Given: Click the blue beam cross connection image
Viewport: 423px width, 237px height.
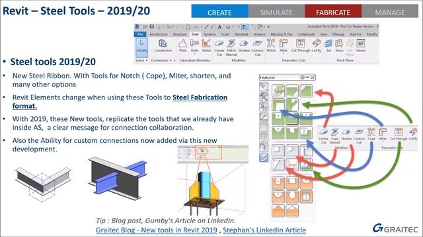Looking at the screenshot, I should (118, 178).
